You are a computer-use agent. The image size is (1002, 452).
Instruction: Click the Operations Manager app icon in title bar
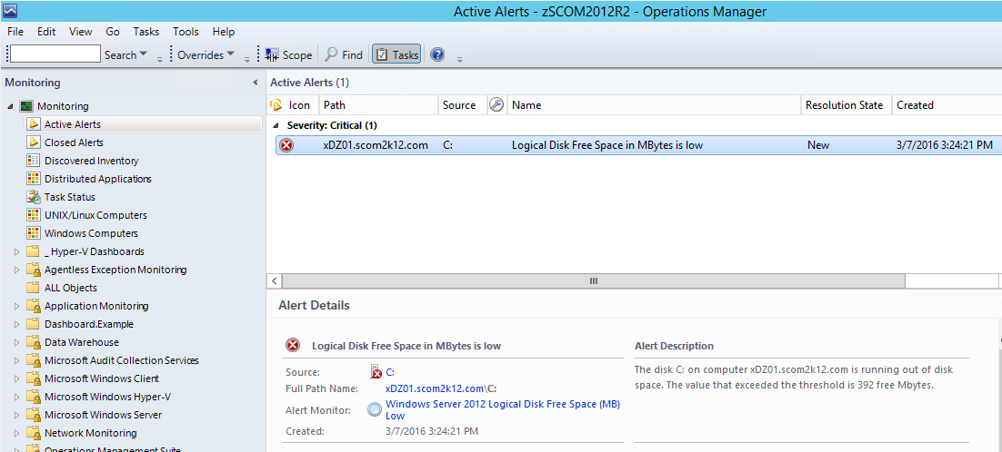pyautogui.click(x=10, y=10)
